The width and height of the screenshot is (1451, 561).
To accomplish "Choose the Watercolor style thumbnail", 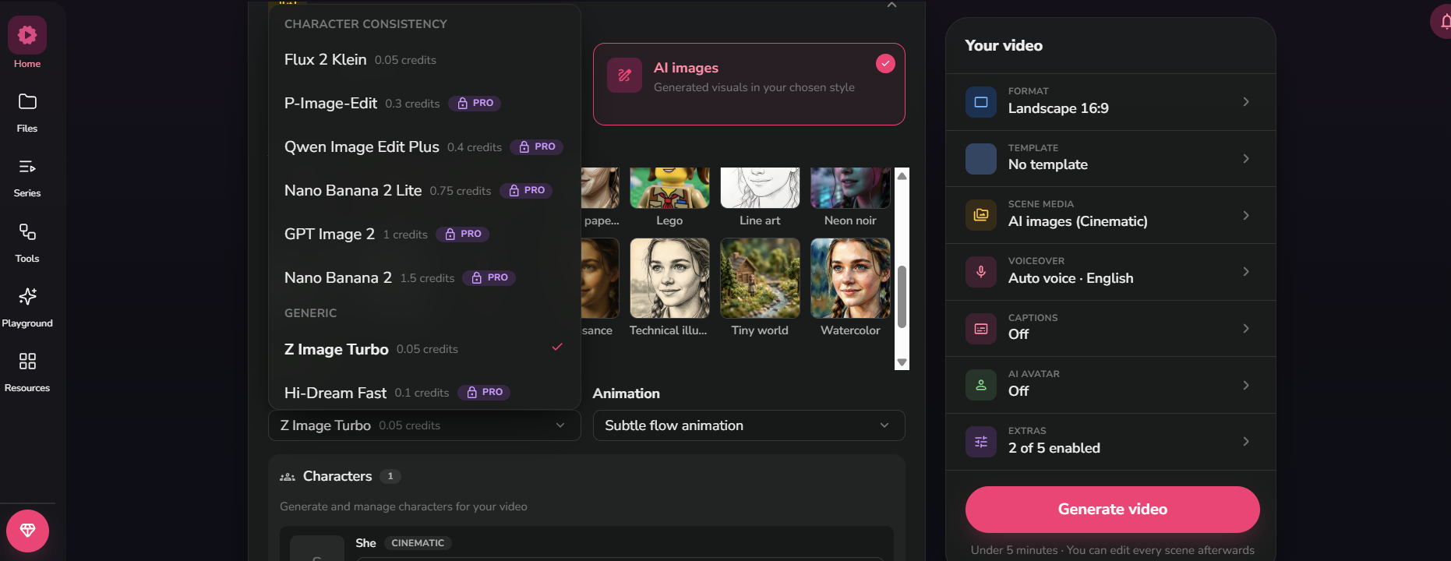I will [850, 278].
